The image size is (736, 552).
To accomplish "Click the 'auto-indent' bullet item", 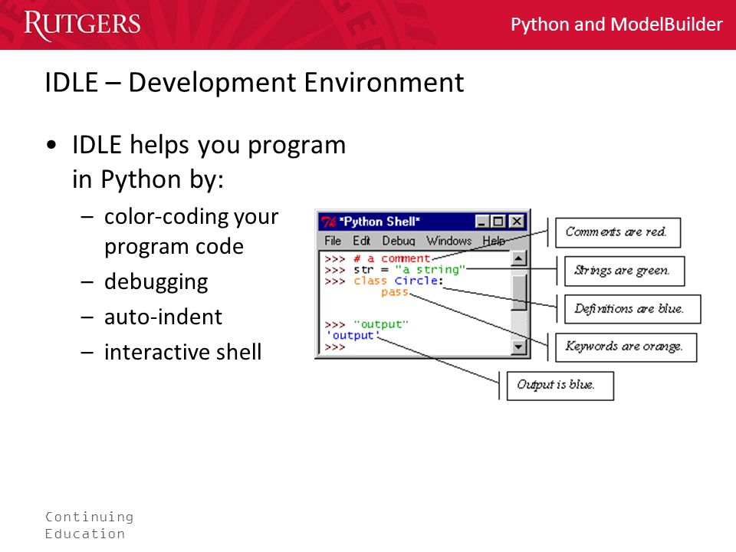I will pyautogui.click(x=163, y=317).
